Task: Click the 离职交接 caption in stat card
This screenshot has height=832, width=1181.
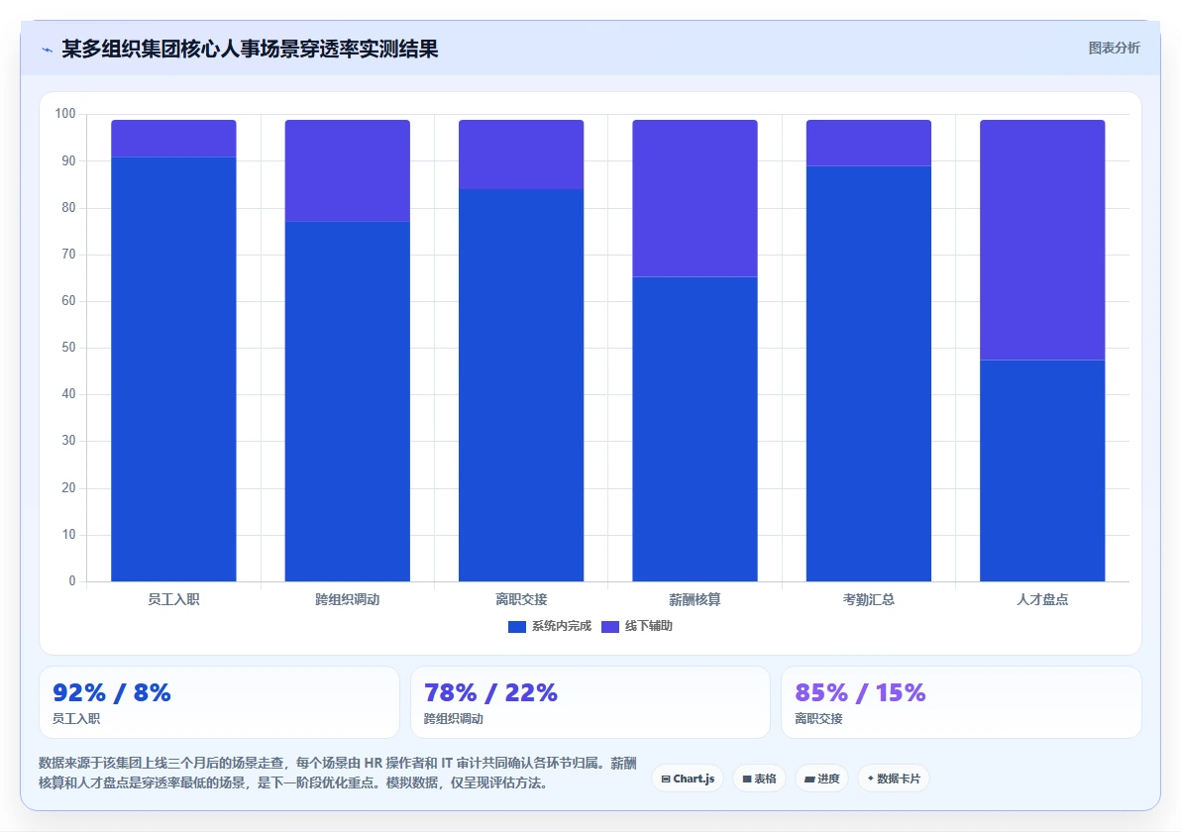Action: pos(818,719)
